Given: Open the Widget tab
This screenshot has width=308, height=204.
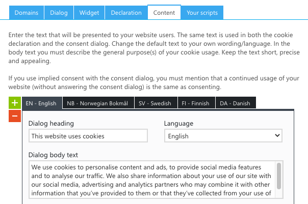Looking at the screenshot, I should 89,13.
